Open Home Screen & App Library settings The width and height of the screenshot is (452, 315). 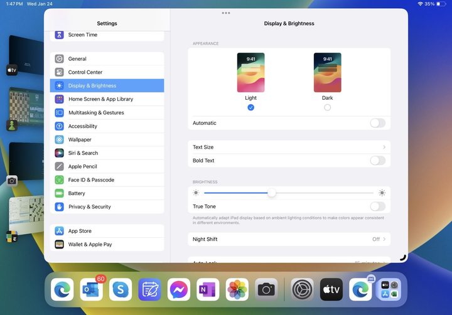pyautogui.click(x=107, y=99)
